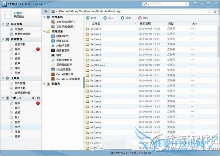Click the PP用户 profile avatar
Screen dimensions: 220x156
tap(8, 15)
